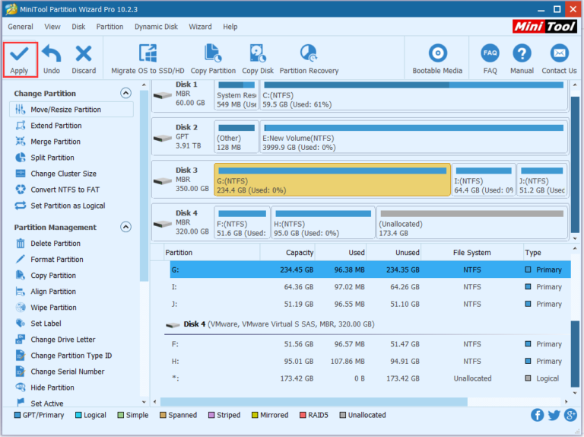Select Hide Partition action
This screenshot has height=437, width=584.
click(52, 388)
